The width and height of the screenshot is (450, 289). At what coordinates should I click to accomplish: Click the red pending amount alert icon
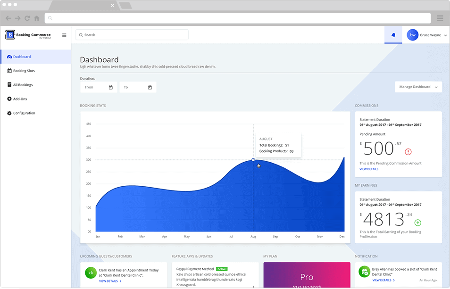point(408,152)
